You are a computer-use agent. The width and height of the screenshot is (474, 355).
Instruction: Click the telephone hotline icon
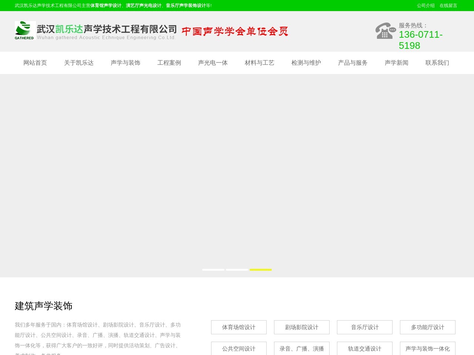tap(385, 31)
